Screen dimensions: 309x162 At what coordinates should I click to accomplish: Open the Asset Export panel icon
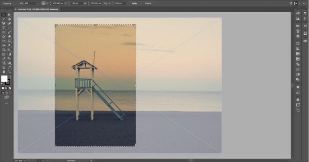tap(298, 105)
